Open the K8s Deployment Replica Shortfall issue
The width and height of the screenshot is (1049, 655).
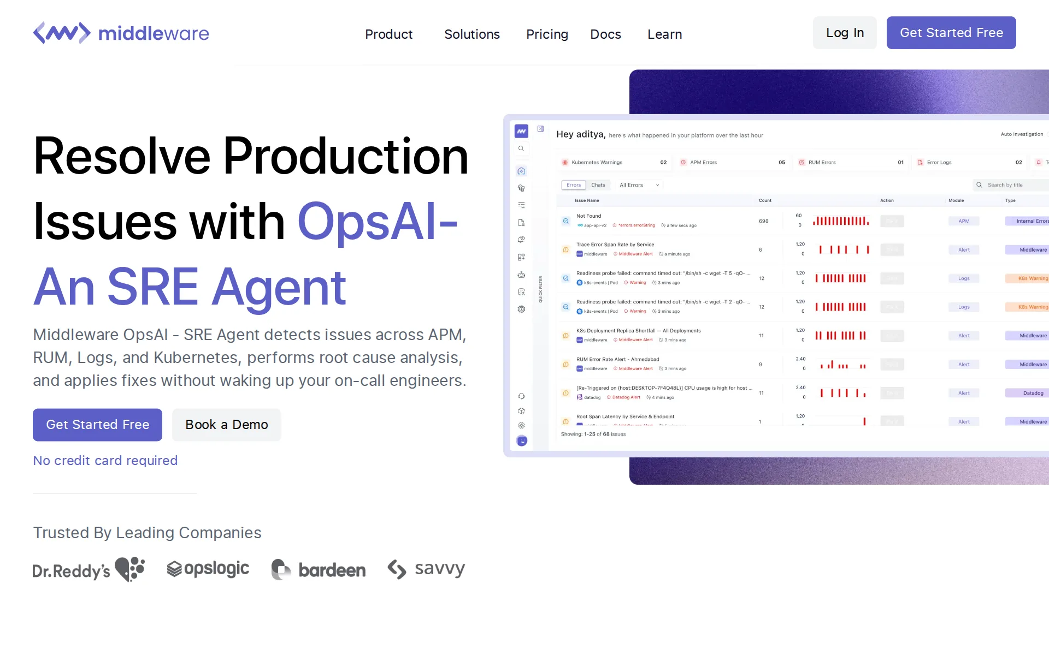(x=803, y=336)
